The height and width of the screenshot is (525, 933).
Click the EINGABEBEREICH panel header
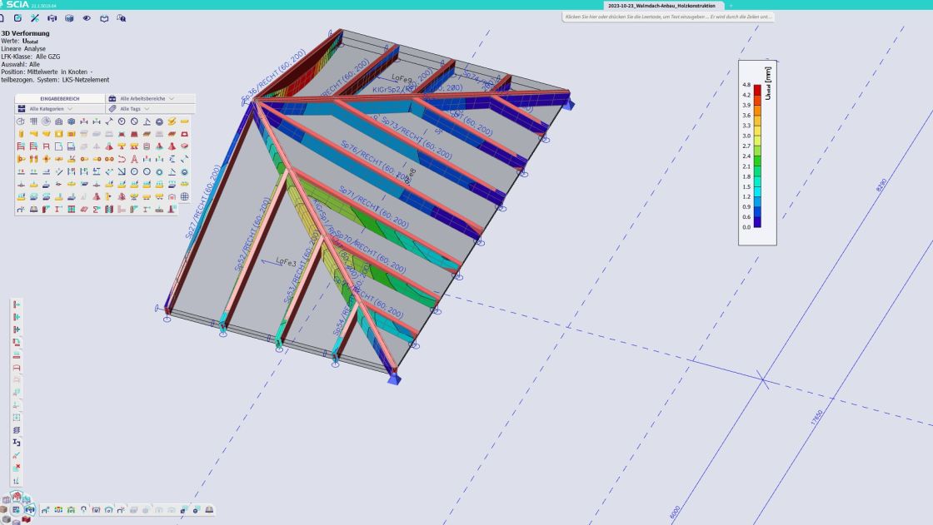point(60,98)
